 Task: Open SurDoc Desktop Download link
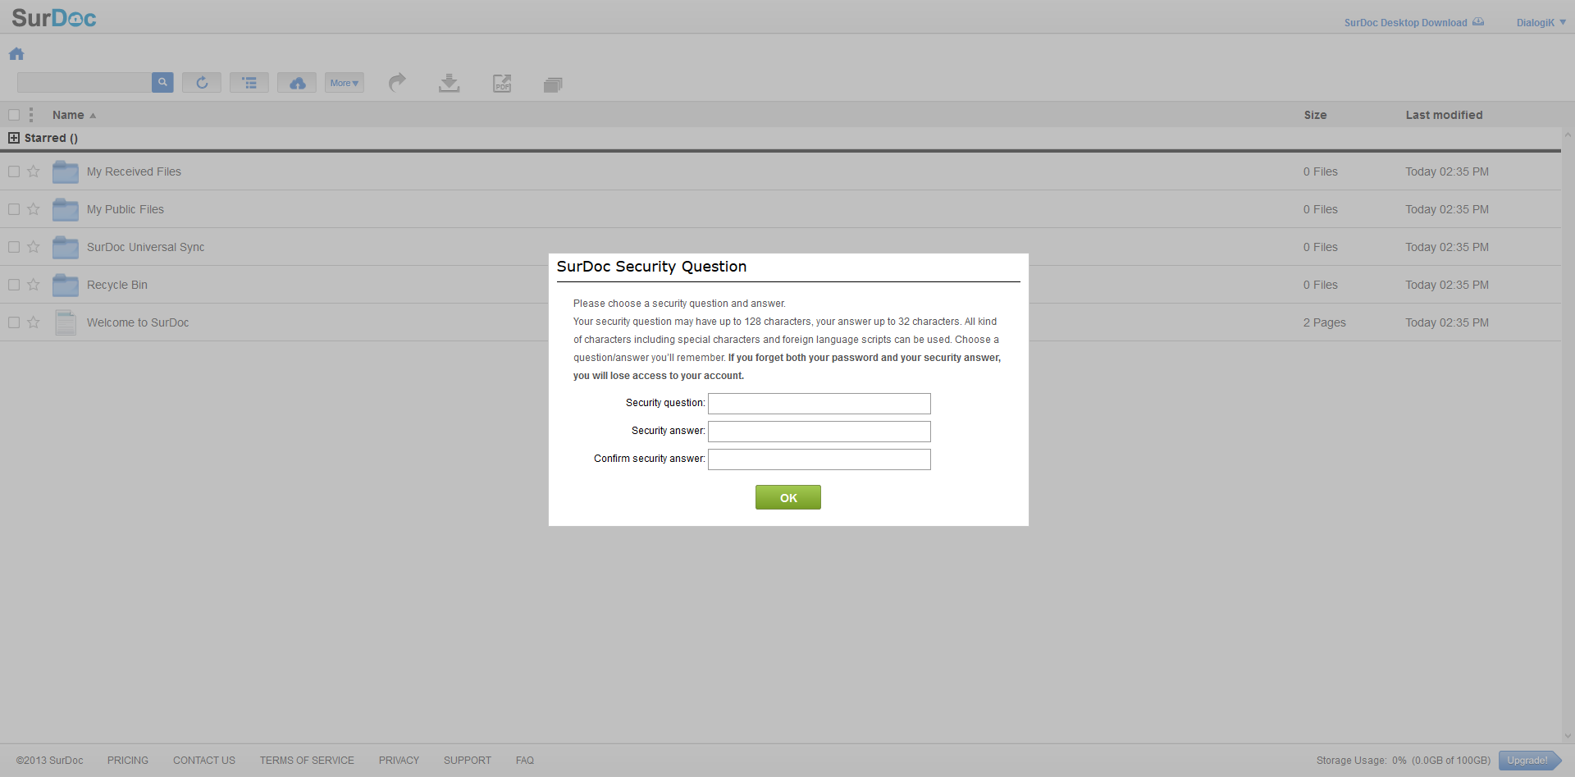(1413, 22)
